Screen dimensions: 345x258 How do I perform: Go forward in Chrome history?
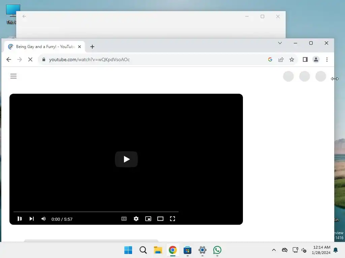coord(20,59)
